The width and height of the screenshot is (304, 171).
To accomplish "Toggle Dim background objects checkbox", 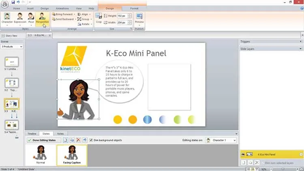I will click(91, 140).
